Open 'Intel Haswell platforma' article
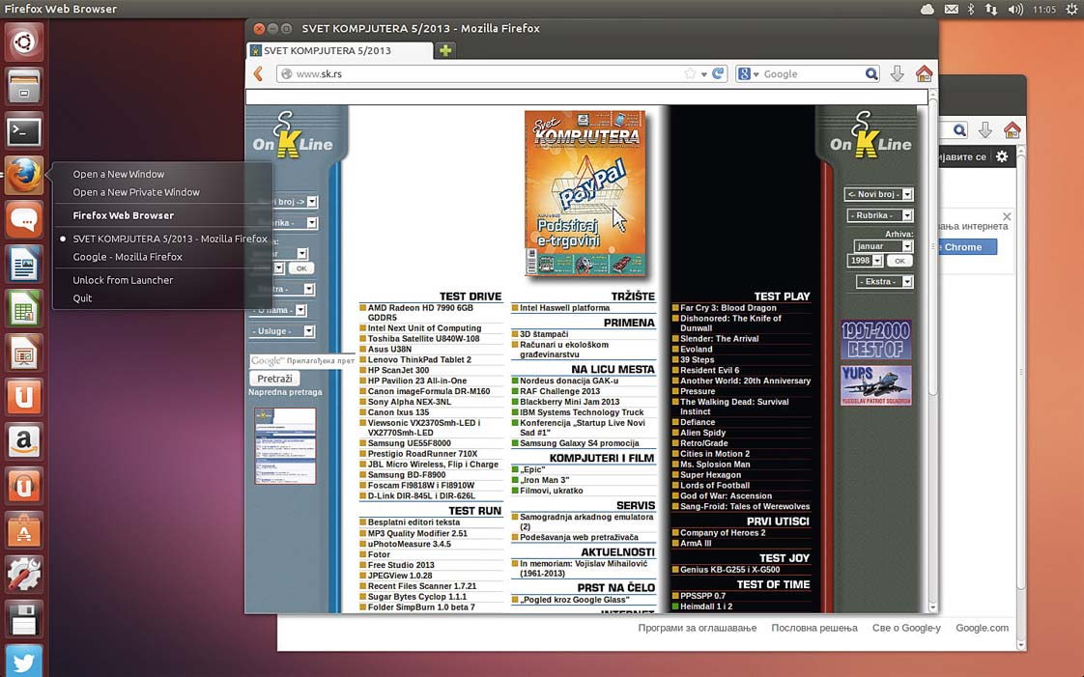 coord(564,308)
